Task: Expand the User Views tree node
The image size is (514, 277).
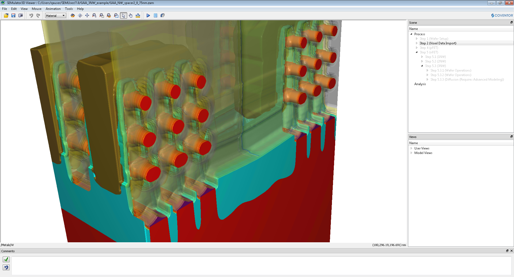Action: click(x=411, y=148)
